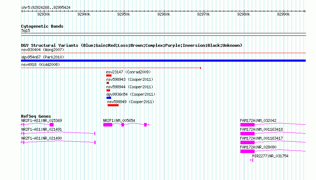This screenshot has height=180, width=316.
Task: Select the nsv830404 (Wong2007) label
Action: (x=43, y=50)
